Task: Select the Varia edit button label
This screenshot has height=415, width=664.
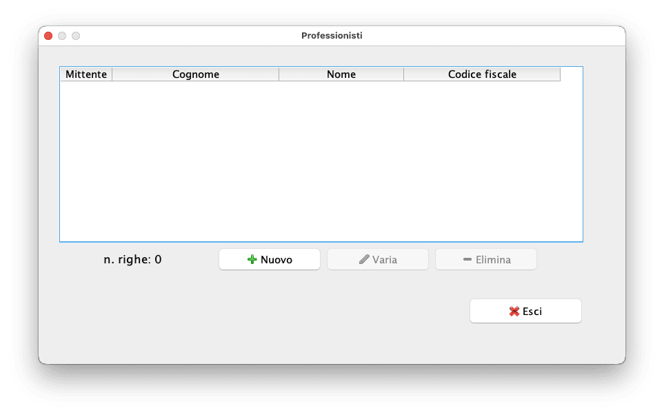Action: (385, 260)
